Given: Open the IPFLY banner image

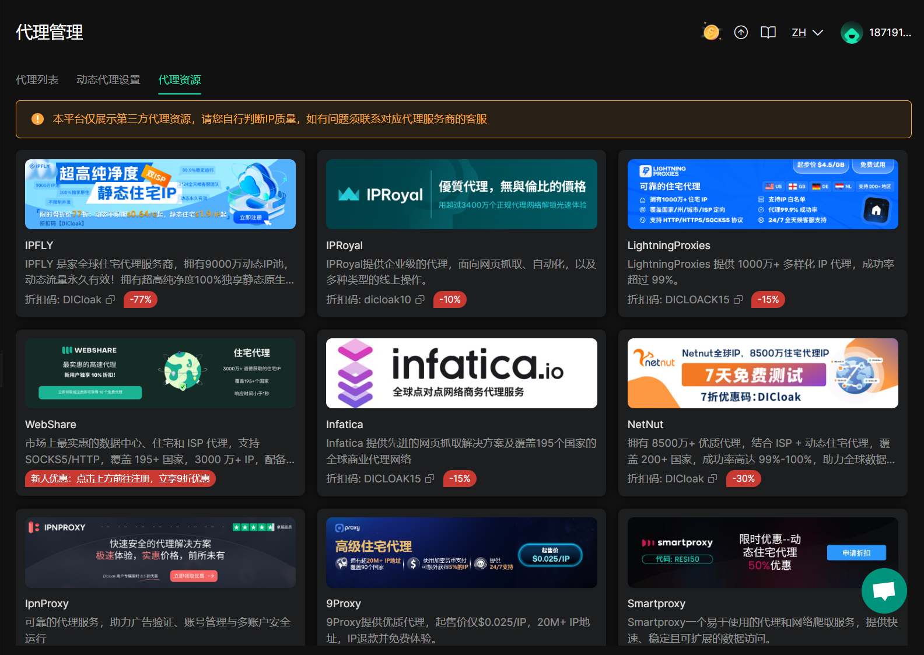Looking at the screenshot, I should (x=160, y=194).
